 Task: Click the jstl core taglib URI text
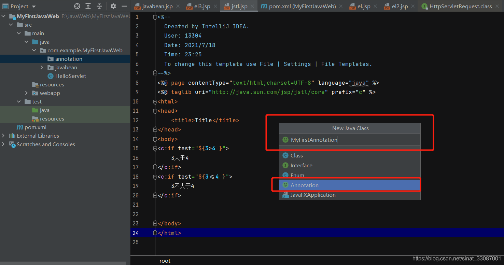pyautogui.click(x=268, y=92)
